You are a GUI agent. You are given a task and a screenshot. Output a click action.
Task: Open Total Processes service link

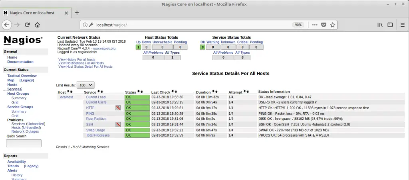98,135
